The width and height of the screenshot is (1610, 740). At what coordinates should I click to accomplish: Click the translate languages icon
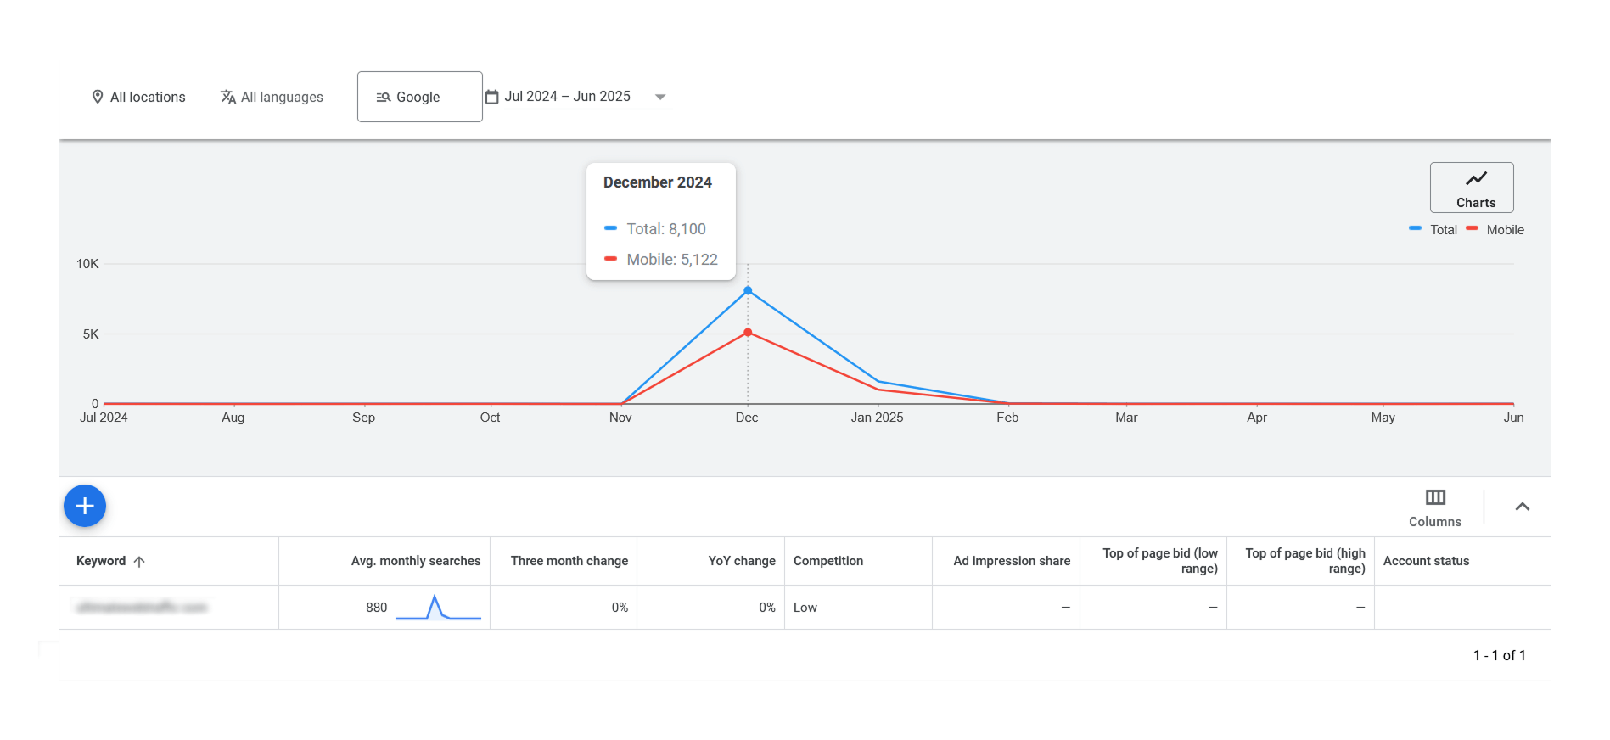pyautogui.click(x=227, y=98)
